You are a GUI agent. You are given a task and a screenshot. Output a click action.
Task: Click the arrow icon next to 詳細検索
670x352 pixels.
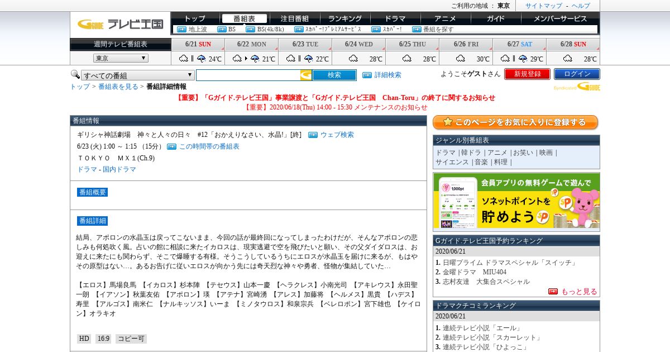[367, 75]
